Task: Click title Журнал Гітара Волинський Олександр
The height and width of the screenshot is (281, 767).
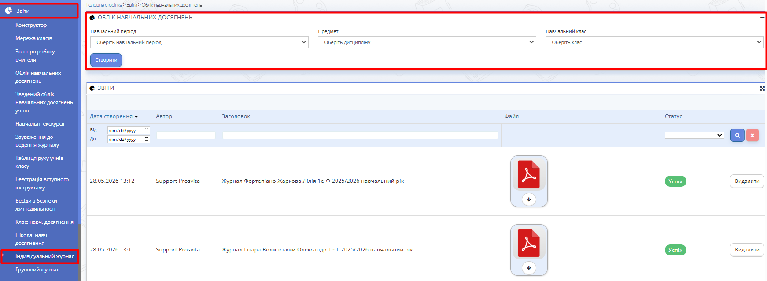Action: coord(317,250)
